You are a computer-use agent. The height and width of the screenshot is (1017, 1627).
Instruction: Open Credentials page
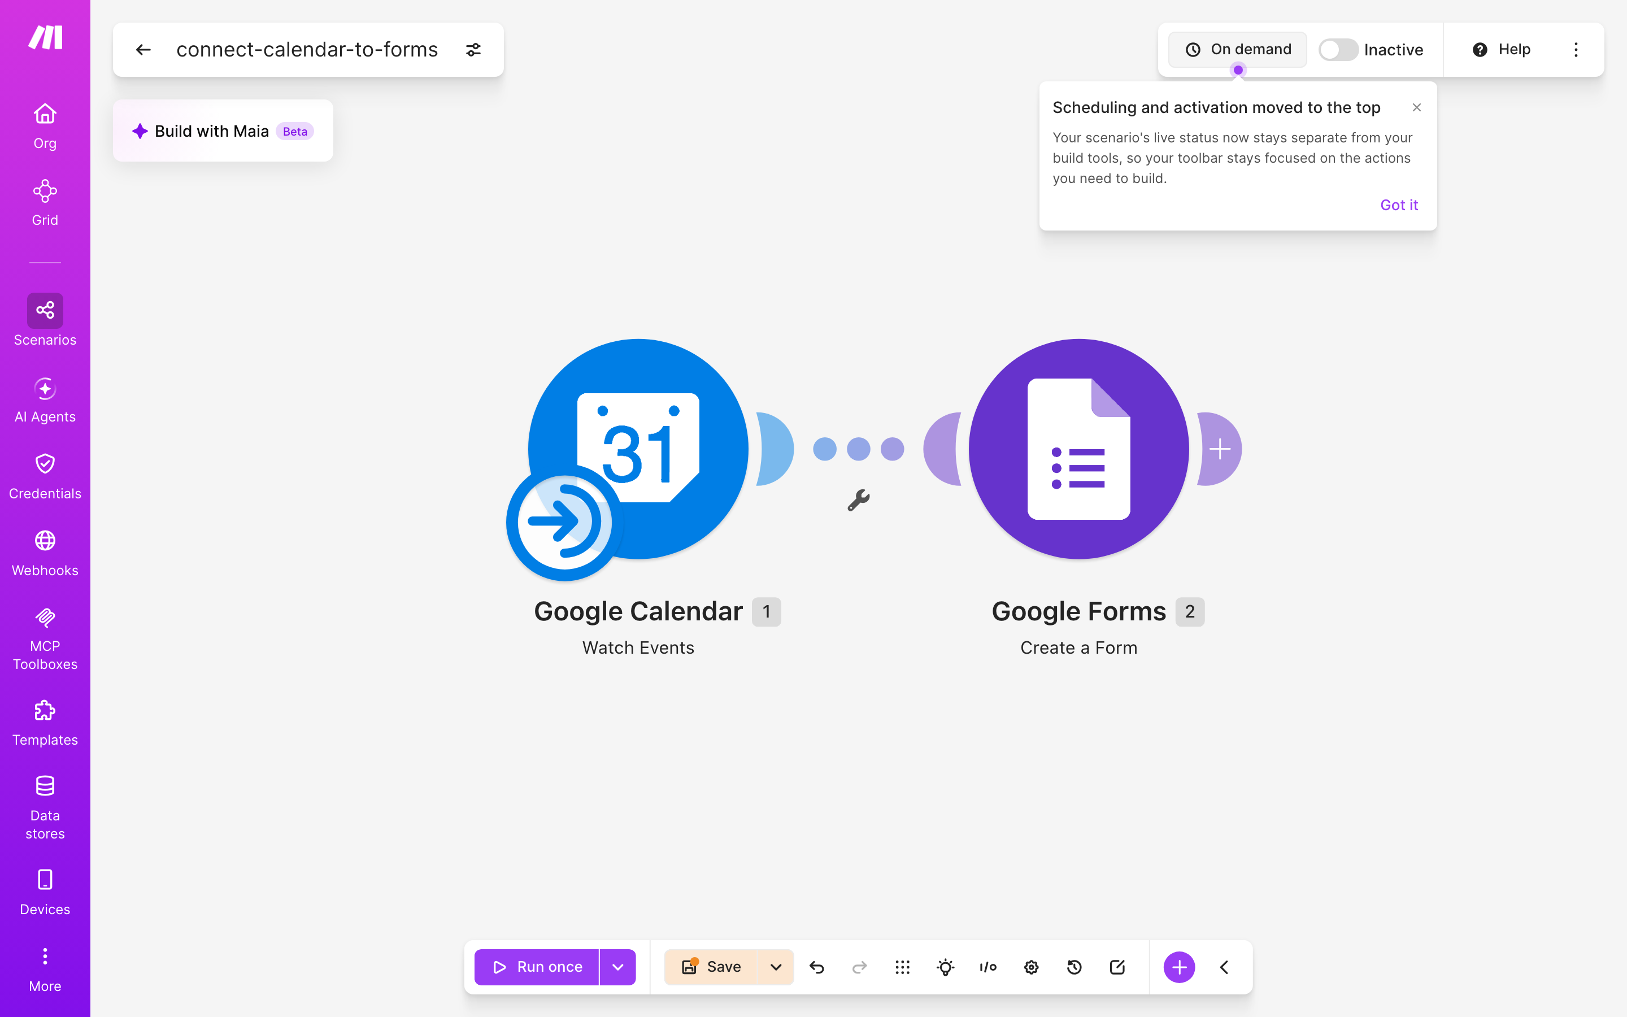coord(45,477)
